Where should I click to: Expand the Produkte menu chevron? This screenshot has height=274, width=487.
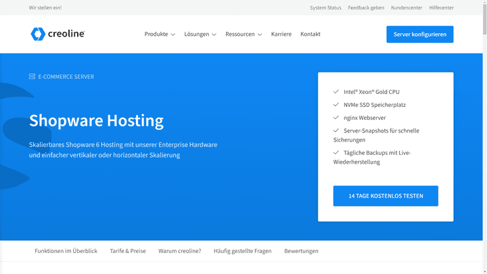(x=173, y=35)
